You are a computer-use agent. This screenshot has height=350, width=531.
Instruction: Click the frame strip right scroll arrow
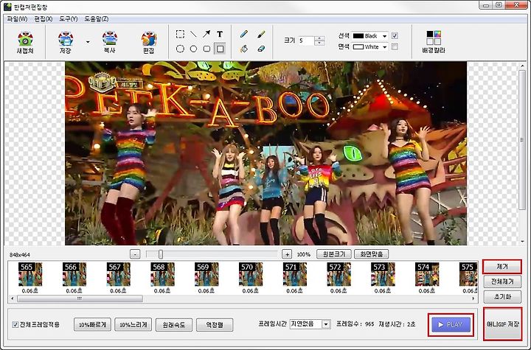(473, 298)
